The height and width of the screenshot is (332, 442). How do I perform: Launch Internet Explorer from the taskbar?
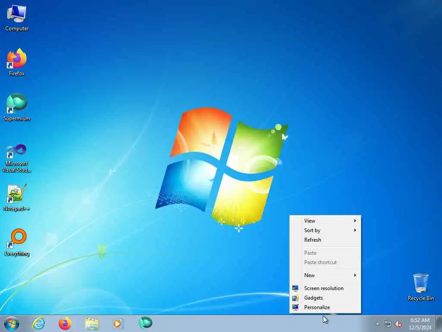coord(38,323)
